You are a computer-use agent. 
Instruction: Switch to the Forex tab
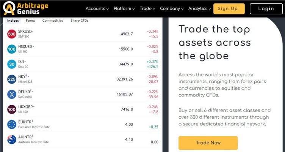pyautogui.click(x=31, y=21)
